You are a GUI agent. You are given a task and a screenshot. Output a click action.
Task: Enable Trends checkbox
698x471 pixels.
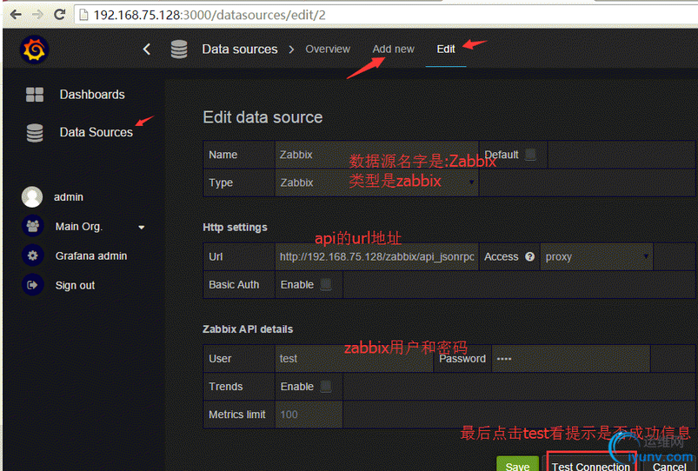(x=326, y=387)
